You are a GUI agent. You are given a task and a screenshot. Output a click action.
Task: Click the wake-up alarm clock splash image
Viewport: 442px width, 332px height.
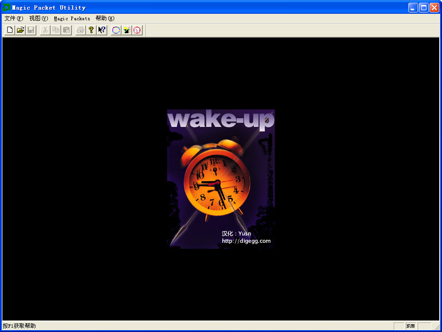[221, 178]
